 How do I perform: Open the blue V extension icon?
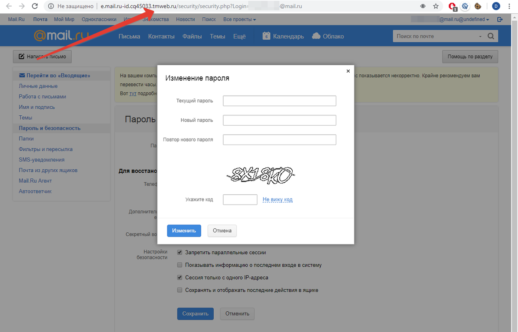[465, 6]
